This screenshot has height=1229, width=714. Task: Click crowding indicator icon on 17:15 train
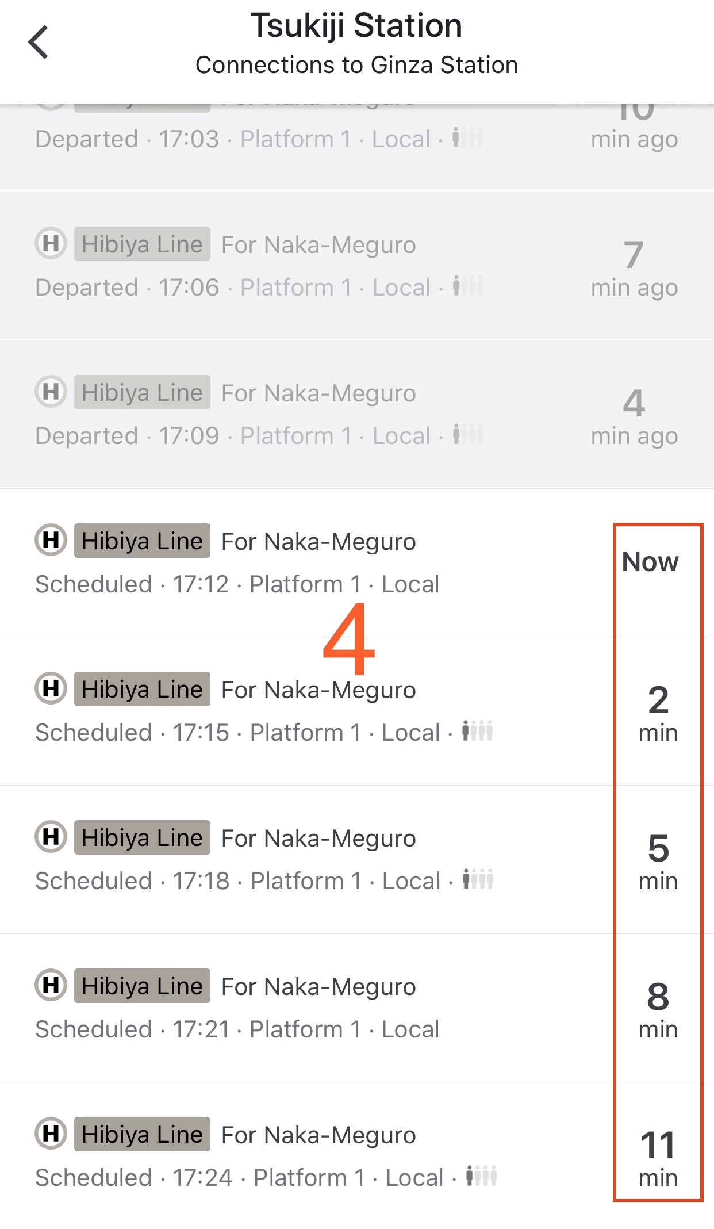click(x=478, y=731)
